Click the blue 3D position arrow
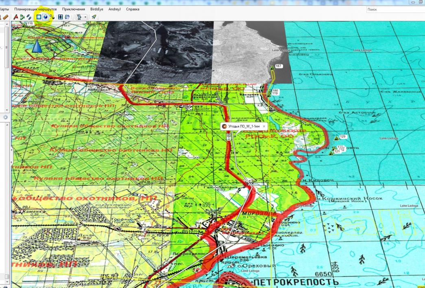This screenshot has width=425, height=288. point(37,46)
